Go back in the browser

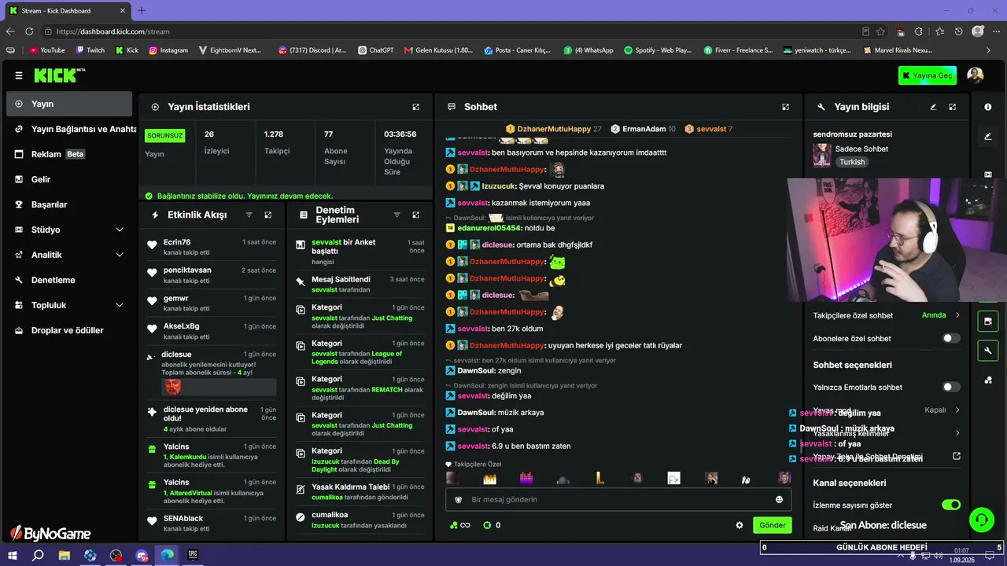(x=10, y=31)
